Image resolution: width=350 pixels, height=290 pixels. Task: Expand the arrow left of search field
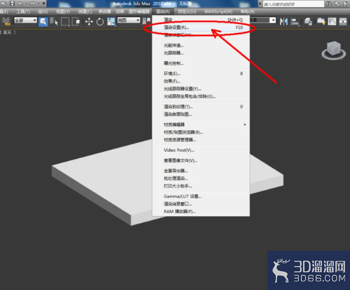tap(260, 4)
